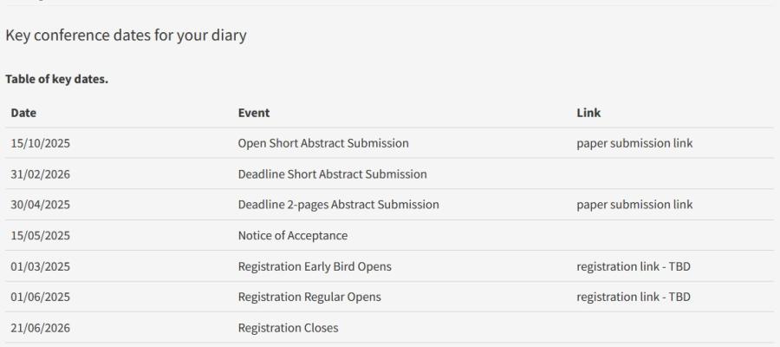Screen dimensions: 780x347
Task: Click the 15/05/2025 date cell
Action: [41, 236]
